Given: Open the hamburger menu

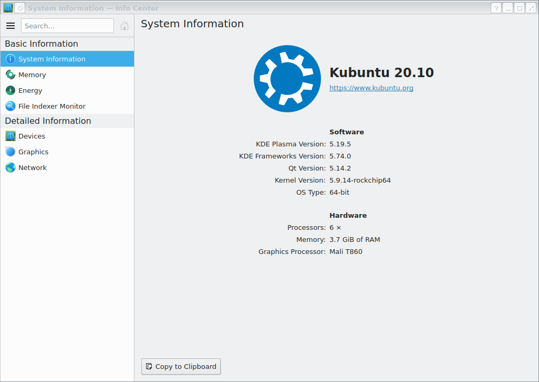Looking at the screenshot, I should pos(11,26).
